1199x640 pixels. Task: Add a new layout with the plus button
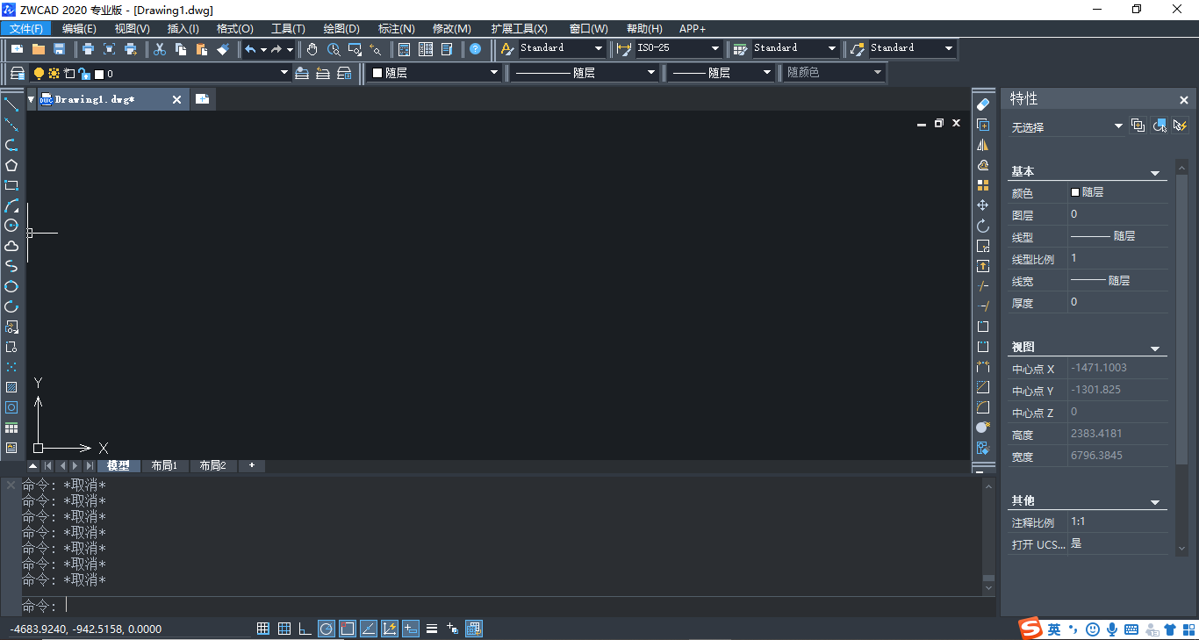click(x=251, y=465)
